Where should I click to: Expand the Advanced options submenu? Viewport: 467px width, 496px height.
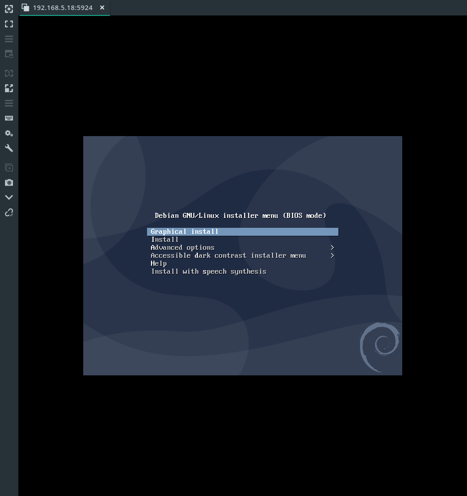tap(182, 247)
